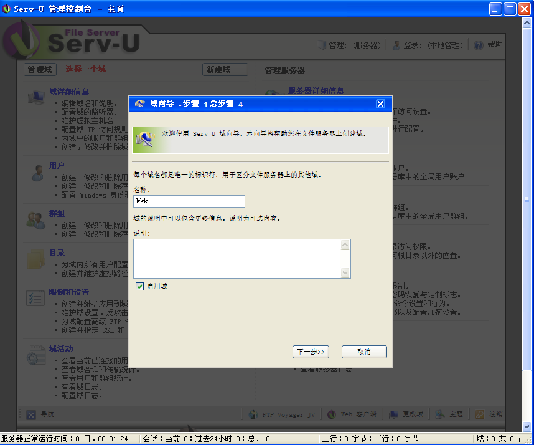Screen dimensions: 534x445
Task: Click the 管理域 button in main page
Action: click(40, 70)
